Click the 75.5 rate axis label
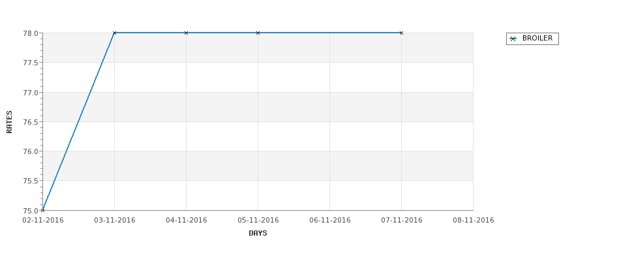This screenshot has width=636, height=280. click(31, 181)
